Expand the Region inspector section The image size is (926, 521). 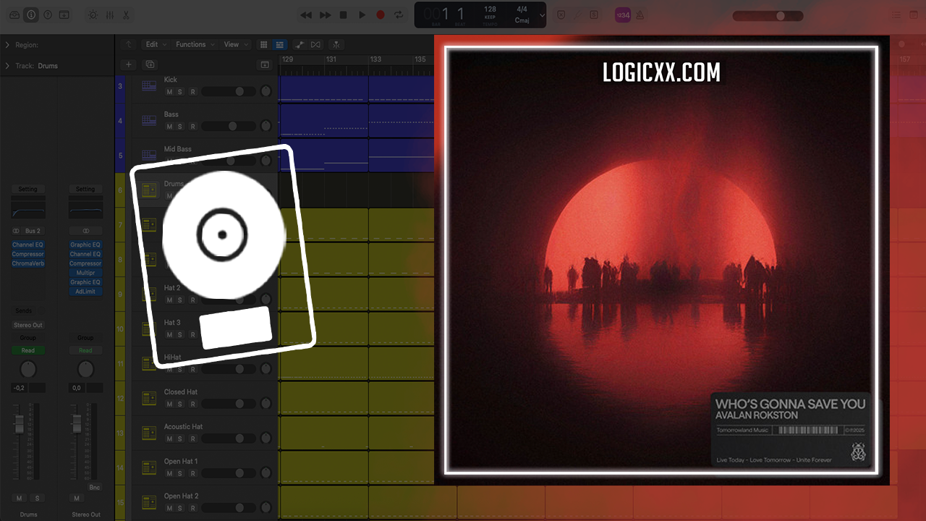(x=7, y=45)
